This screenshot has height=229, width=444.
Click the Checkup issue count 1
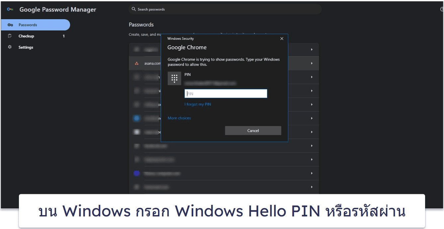pyautogui.click(x=64, y=36)
